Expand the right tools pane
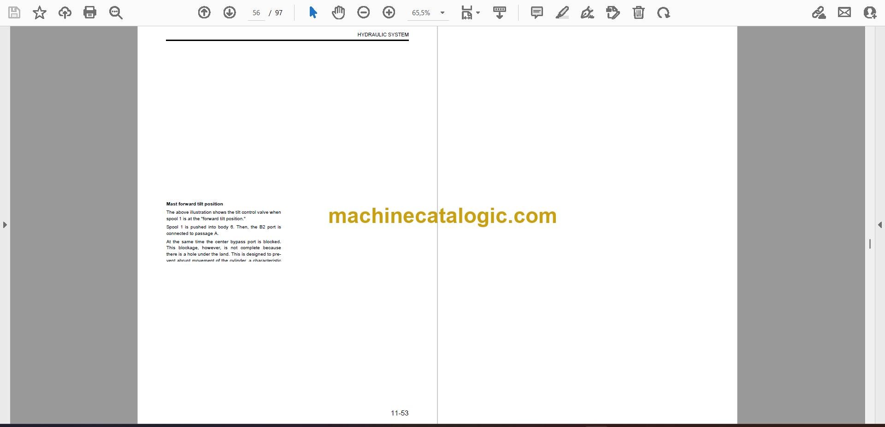Image resolution: width=885 pixels, height=427 pixels. click(x=880, y=225)
